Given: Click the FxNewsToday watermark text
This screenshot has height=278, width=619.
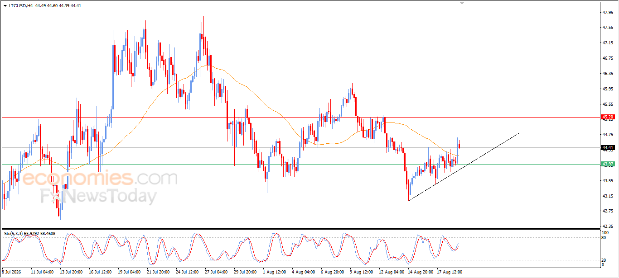Looking at the screenshot, I should pos(98,197).
